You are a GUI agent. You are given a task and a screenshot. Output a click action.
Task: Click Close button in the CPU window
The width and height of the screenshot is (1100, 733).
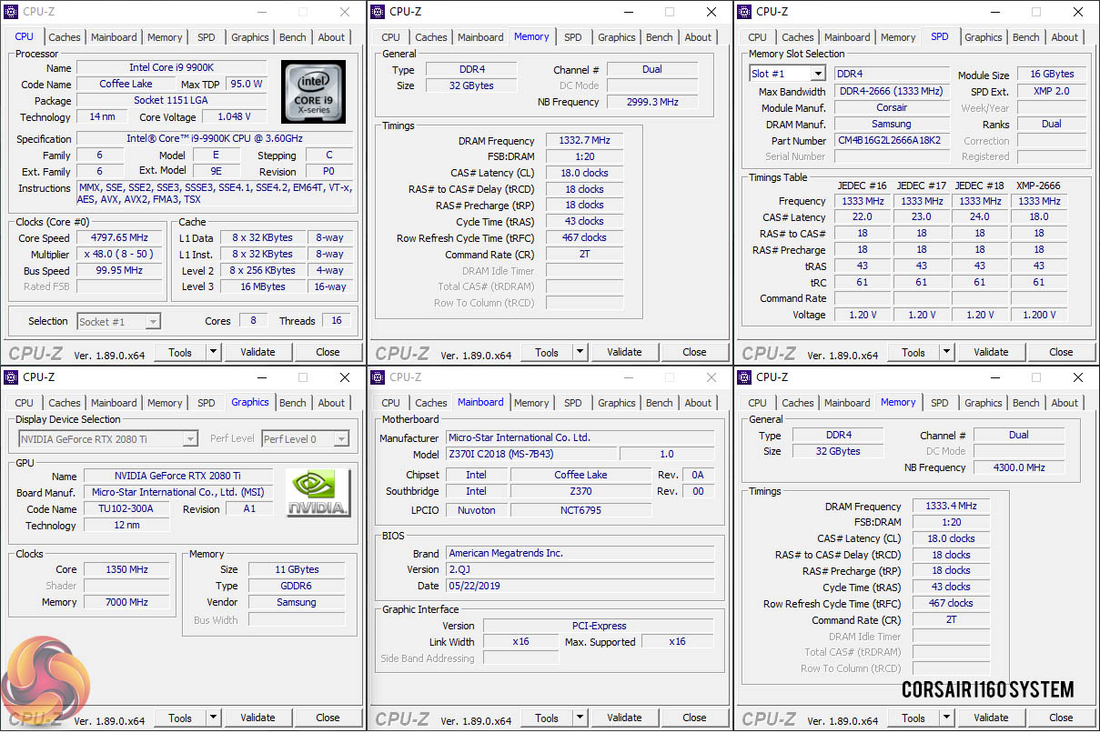click(x=328, y=352)
